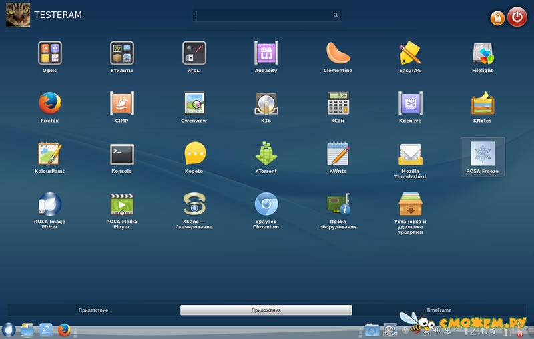Launch KolourPaint drawing app
The width and height of the screenshot is (534, 339).
tap(49, 157)
